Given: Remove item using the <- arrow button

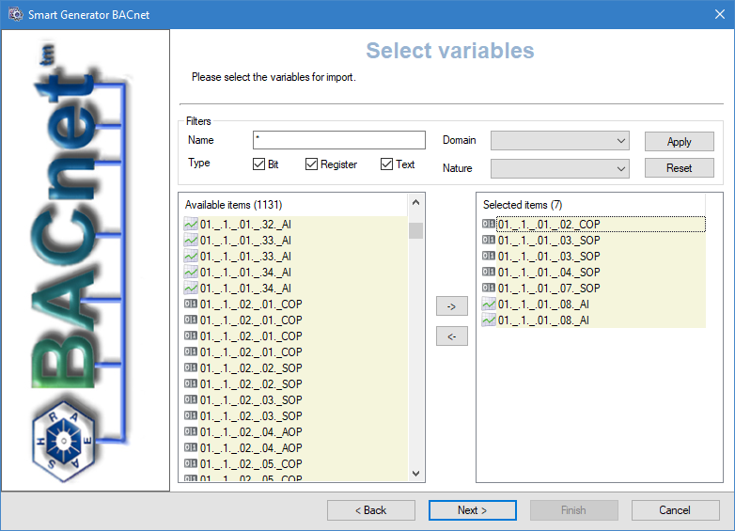Looking at the screenshot, I should pyautogui.click(x=451, y=336).
